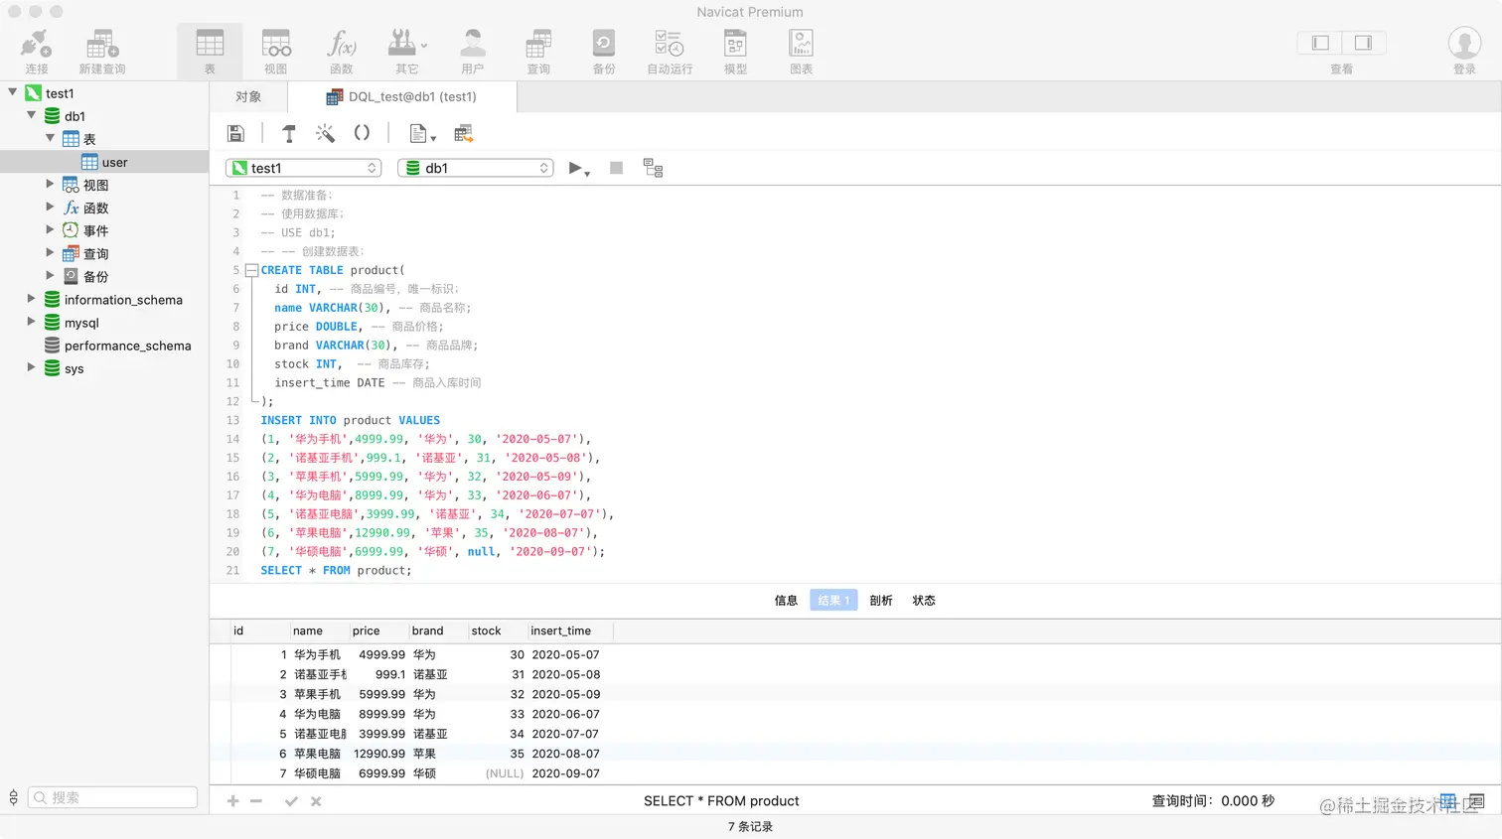Image resolution: width=1502 pixels, height=839 pixels.
Task: Discard changes with the X icon
Action: pos(316,801)
